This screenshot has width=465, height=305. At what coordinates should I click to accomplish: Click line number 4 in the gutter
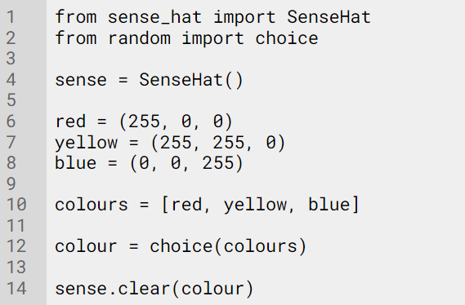pos(11,80)
